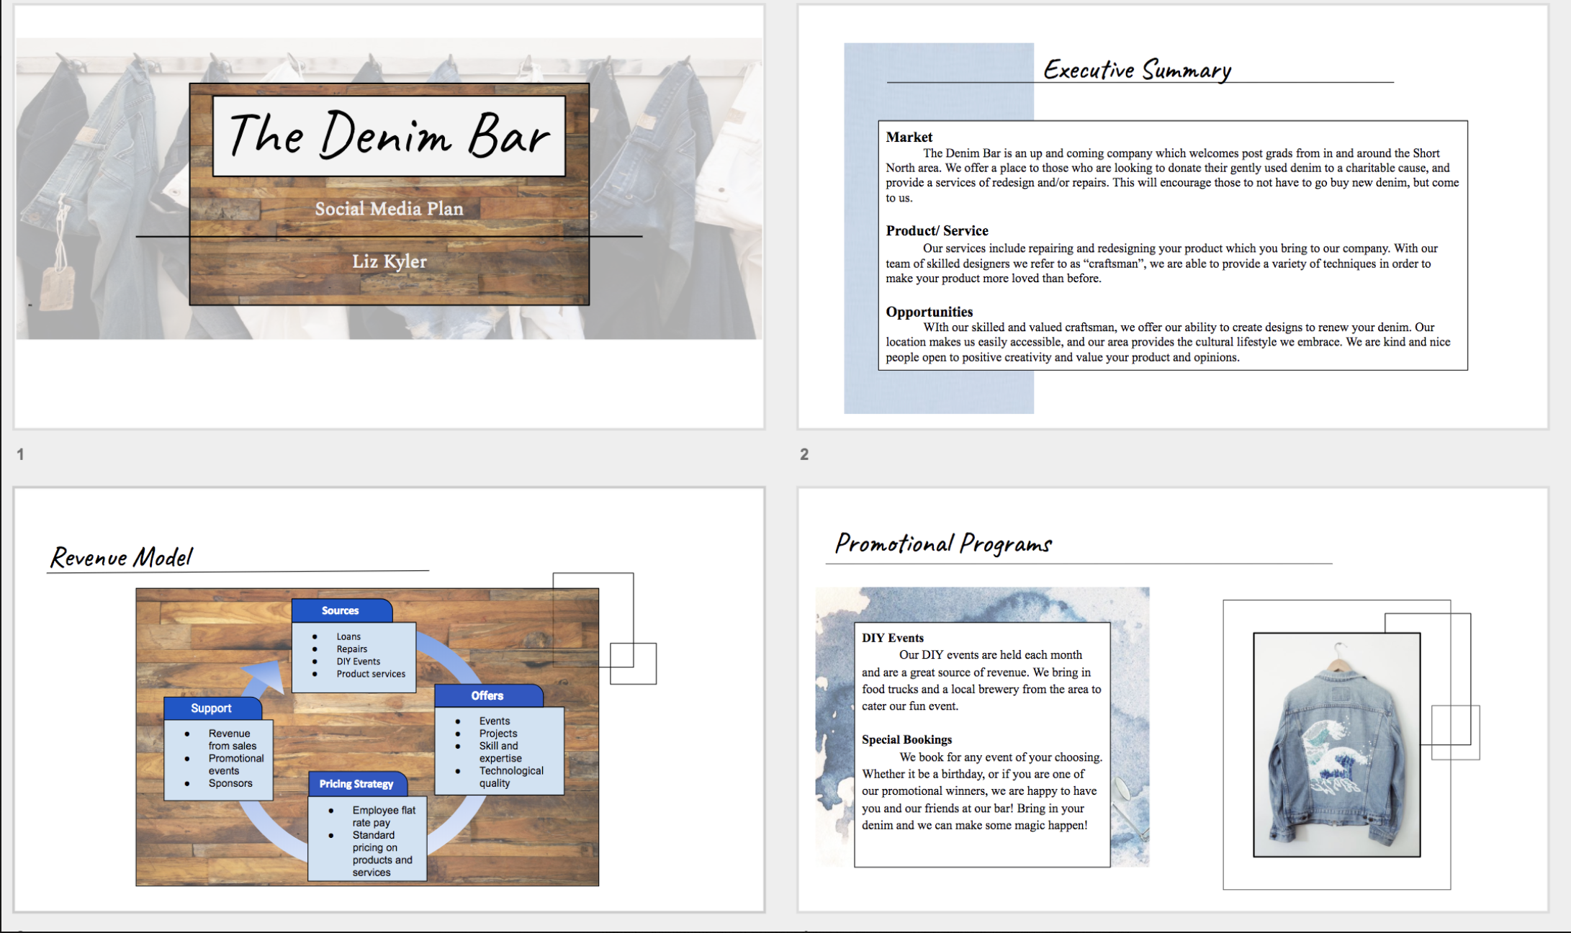The width and height of the screenshot is (1571, 933).
Task: Click the "Executive Summary" handwritten title
Action: pyautogui.click(x=1137, y=70)
